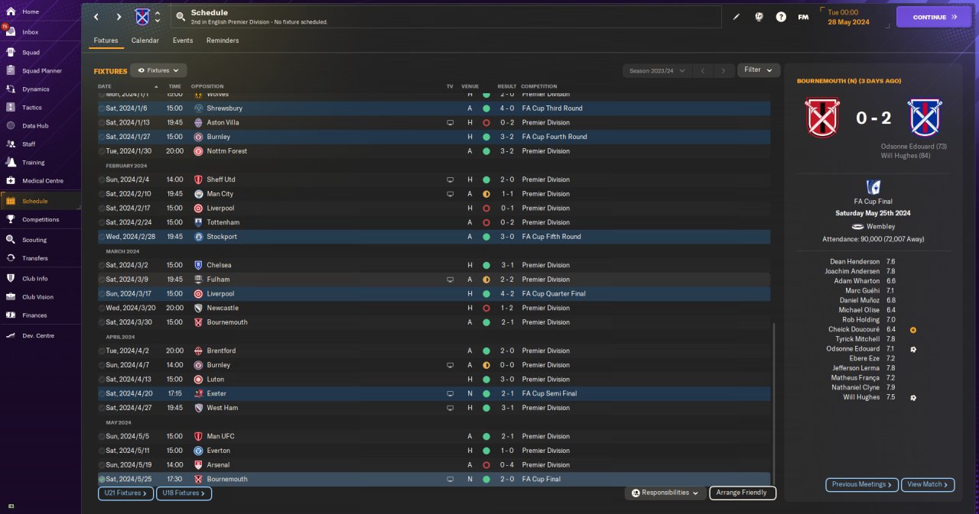Open Scouting in the sidebar

pyautogui.click(x=34, y=240)
